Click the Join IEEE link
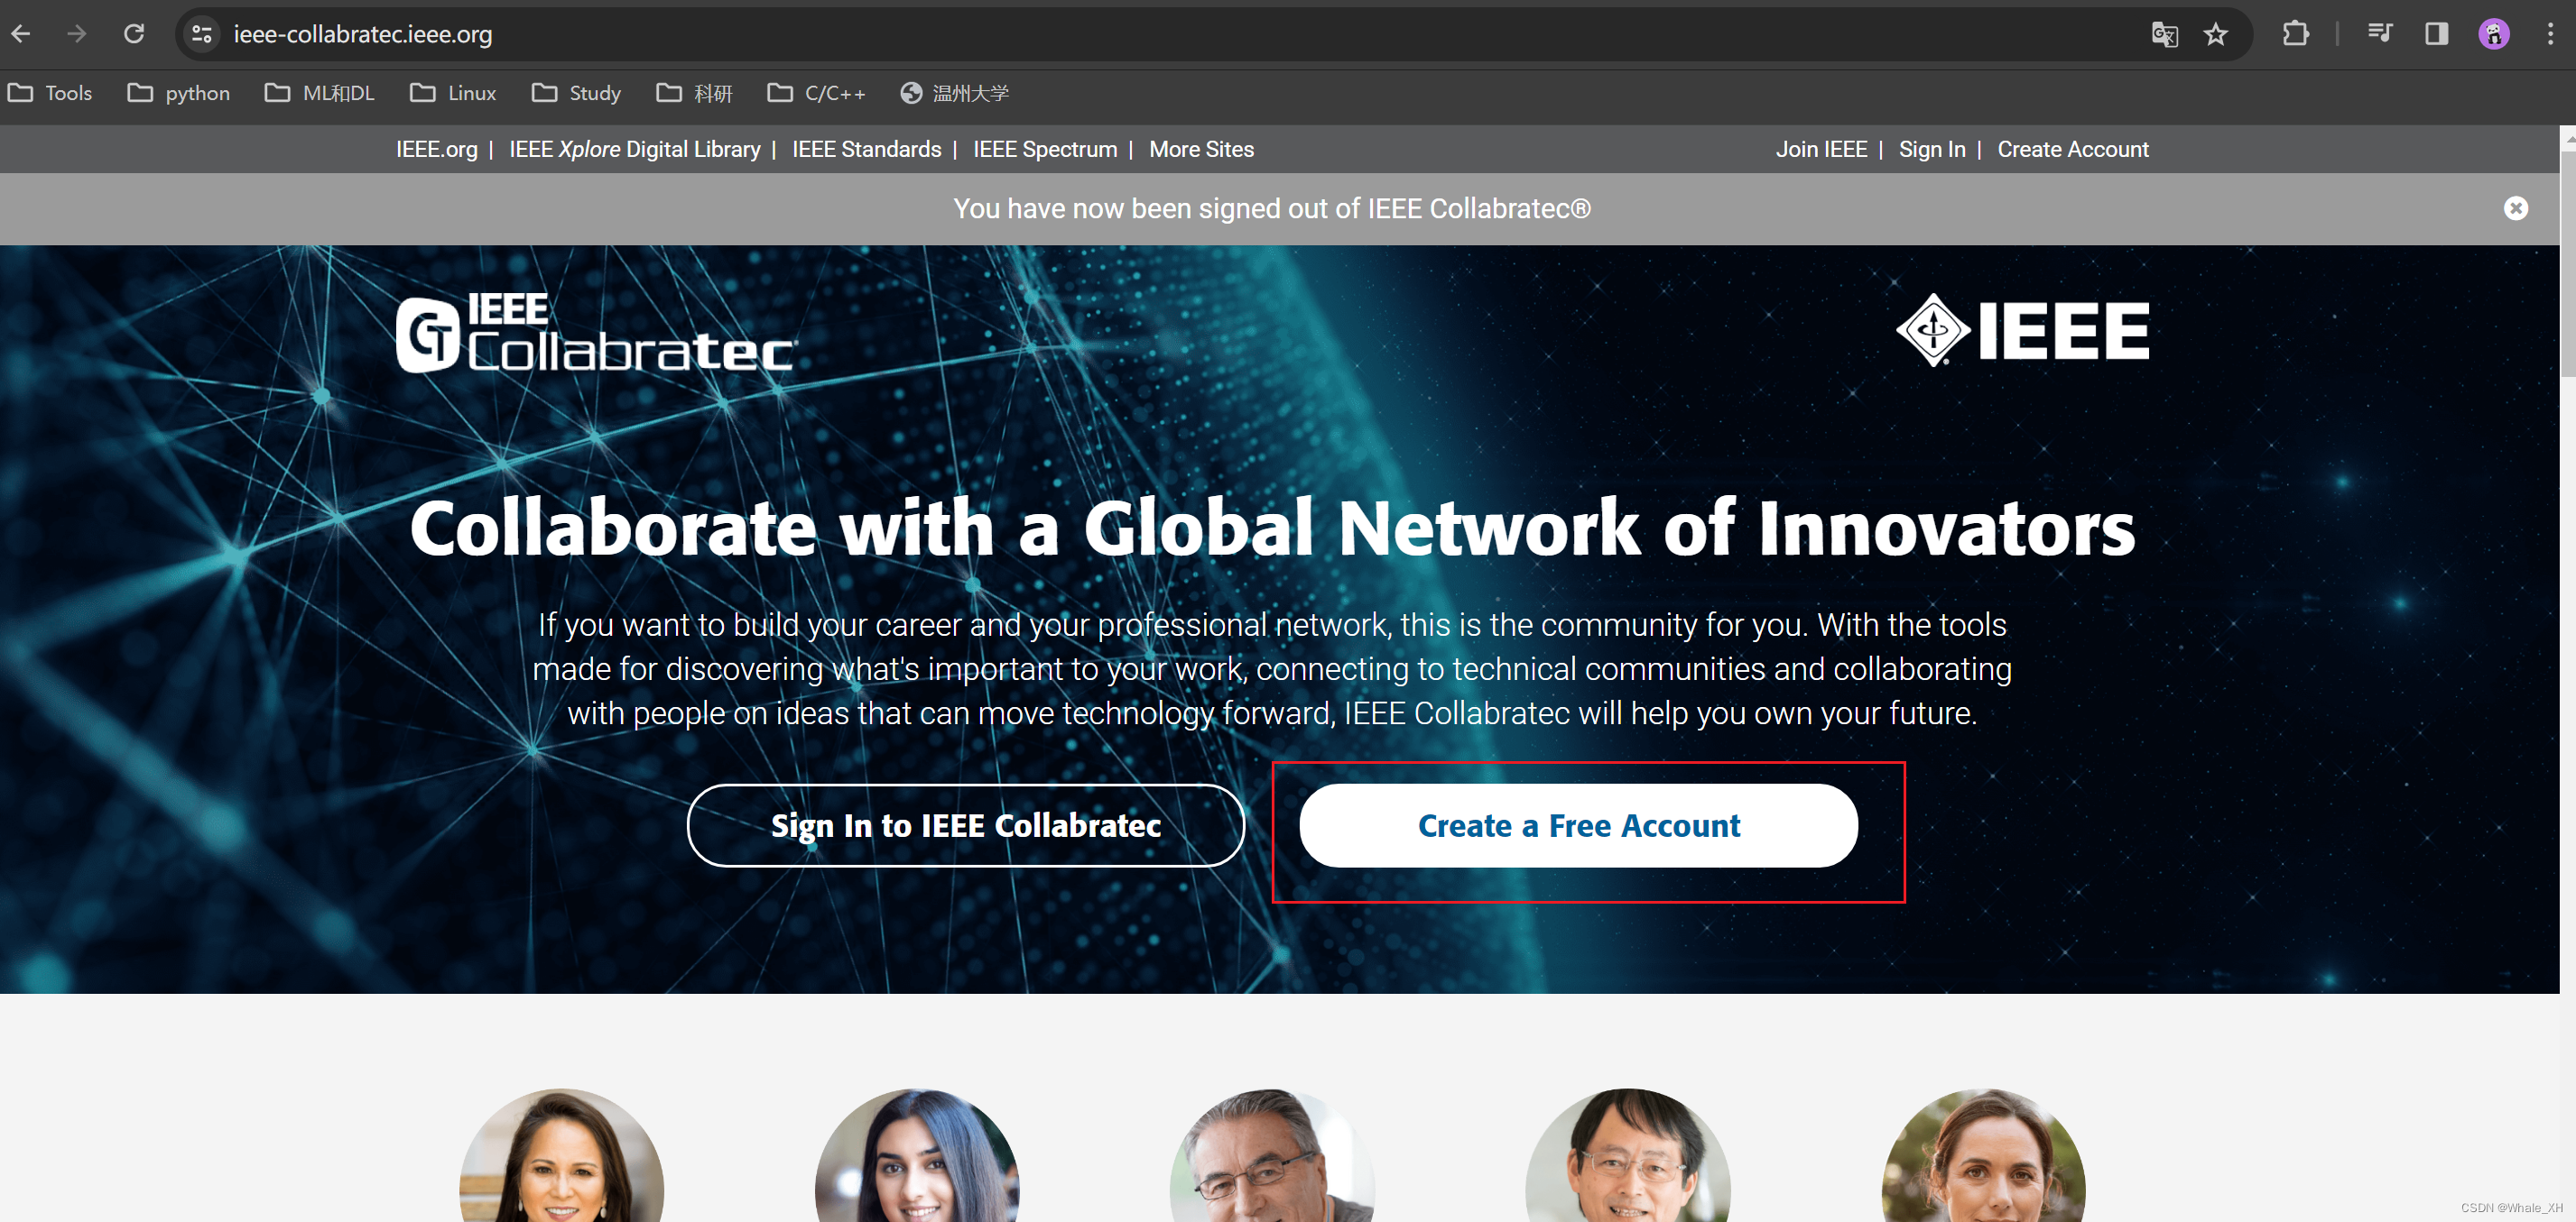The width and height of the screenshot is (2576, 1222). pyautogui.click(x=1821, y=149)
